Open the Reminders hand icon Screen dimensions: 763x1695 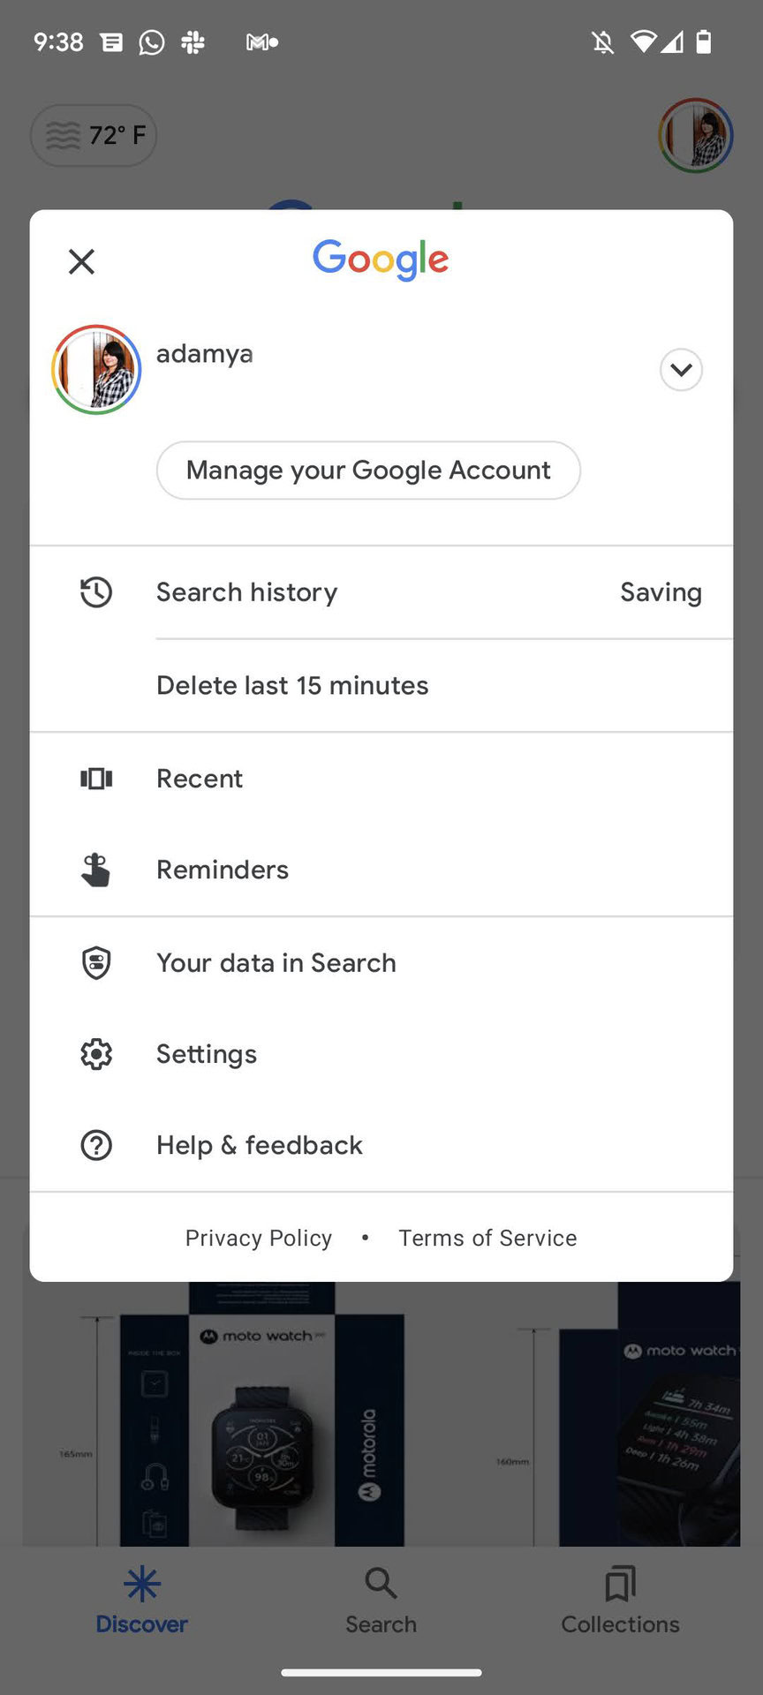click(96, 870)
